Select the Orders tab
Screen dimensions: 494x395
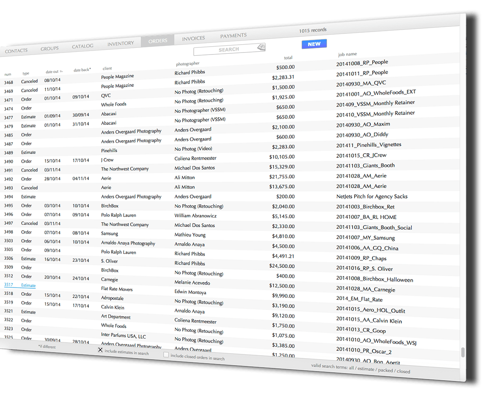pos(158,41)
